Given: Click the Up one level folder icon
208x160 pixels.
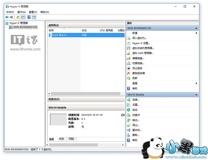Looking at the screenshot, I should click(18, 17).
